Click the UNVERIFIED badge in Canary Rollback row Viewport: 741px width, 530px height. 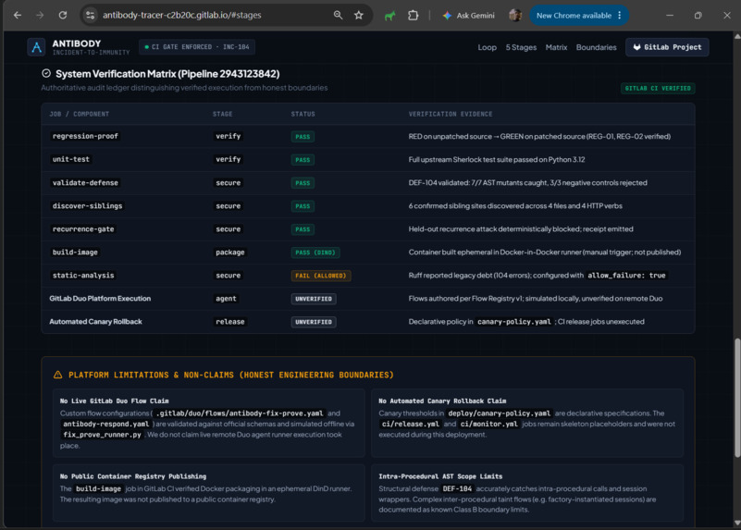point(314,322)
